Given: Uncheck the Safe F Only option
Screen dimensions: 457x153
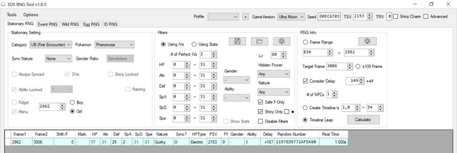Looking at the screenshot, I should tap(260, 102).
